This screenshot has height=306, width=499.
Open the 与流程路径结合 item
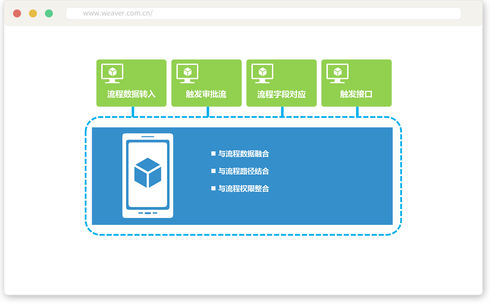[244, 171]
